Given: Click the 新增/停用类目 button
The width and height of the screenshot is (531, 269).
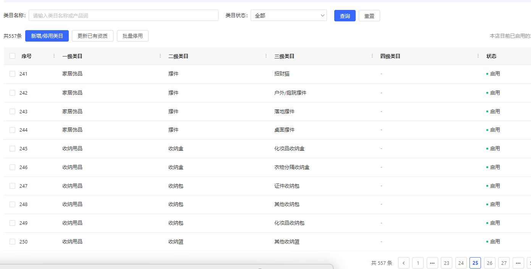Looking at the screenshot, I should (47, 36).
